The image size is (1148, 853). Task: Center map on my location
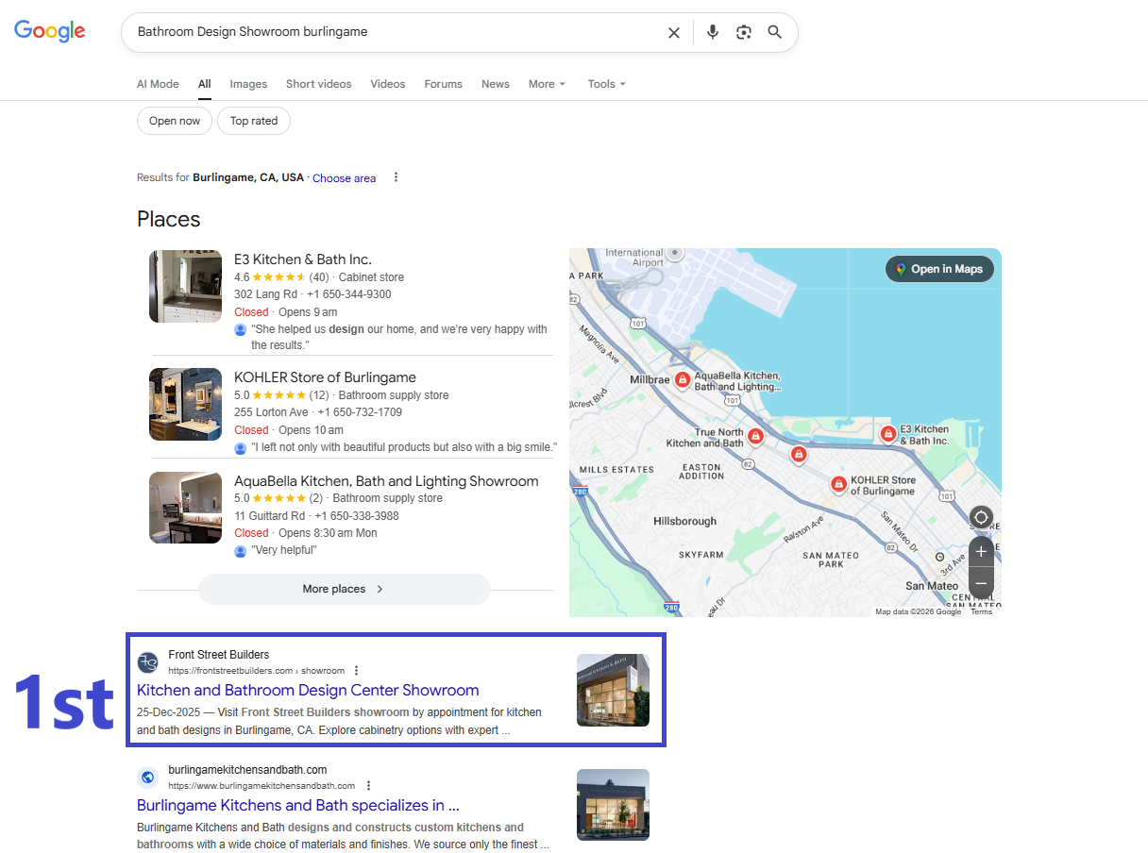coord(981,518)
